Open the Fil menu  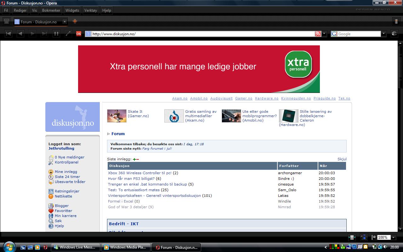(x=6, y=10)
